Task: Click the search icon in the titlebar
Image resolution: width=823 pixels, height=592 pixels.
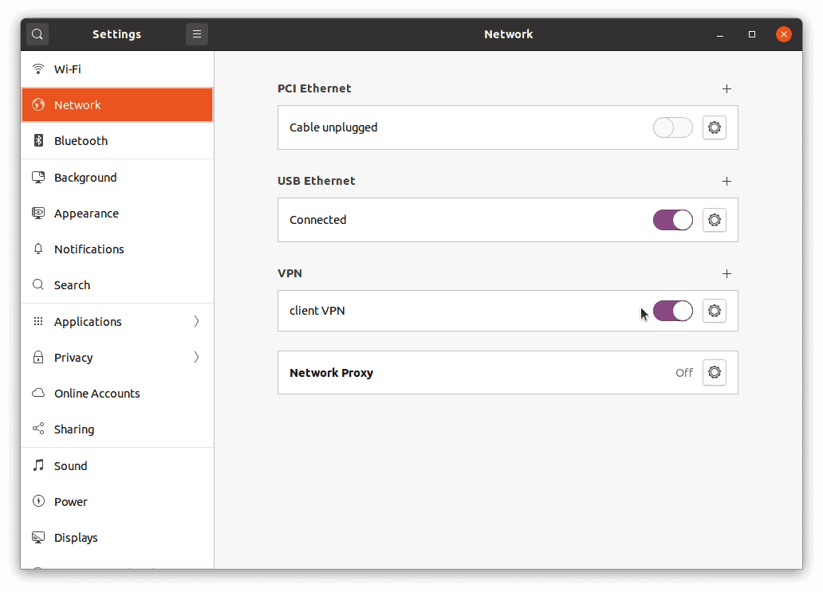Action: point(37,33)
